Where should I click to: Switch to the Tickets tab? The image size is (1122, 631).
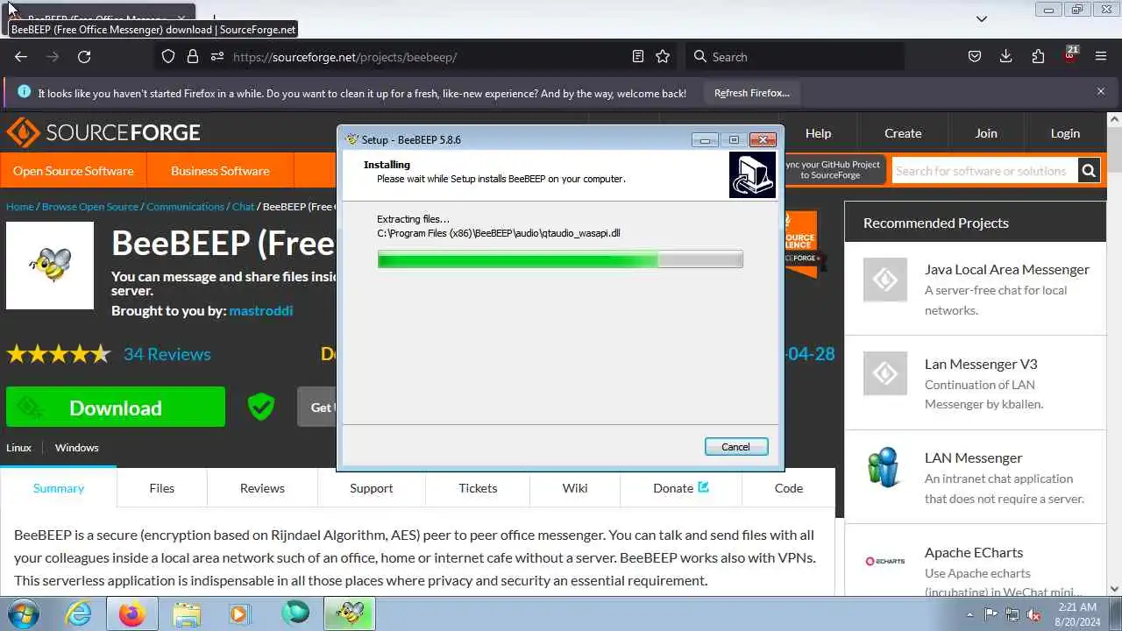click(x=478, y=488)
